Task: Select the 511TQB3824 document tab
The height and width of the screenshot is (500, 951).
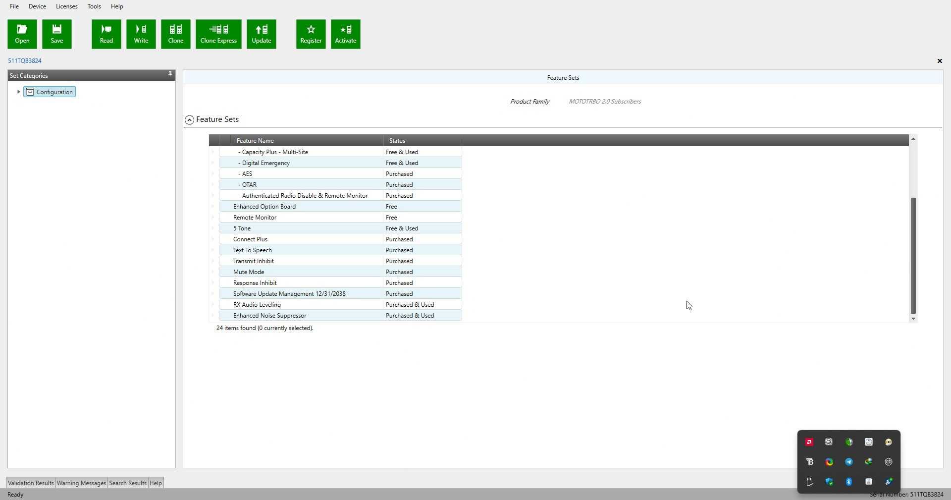Action: 25,61
